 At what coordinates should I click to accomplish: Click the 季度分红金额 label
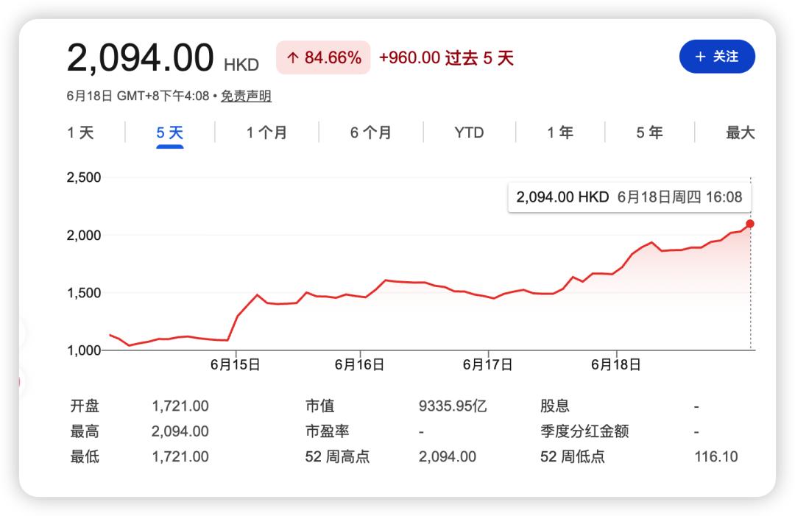[x=584, y=431]
